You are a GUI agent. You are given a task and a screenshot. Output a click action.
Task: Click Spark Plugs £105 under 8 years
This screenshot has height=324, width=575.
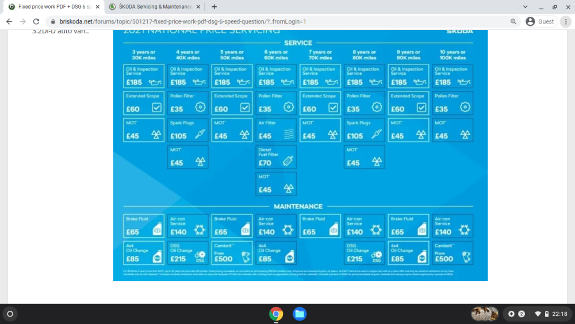(364, 130)
